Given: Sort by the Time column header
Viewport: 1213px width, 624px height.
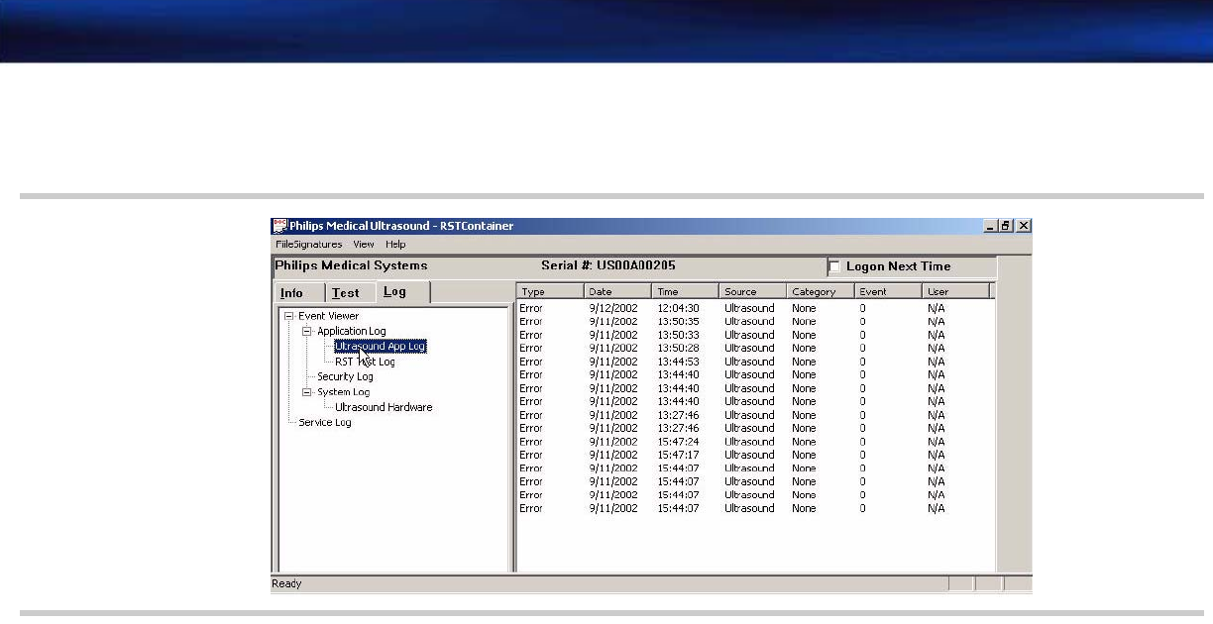Looking at the screenshot, I should 685,291.
